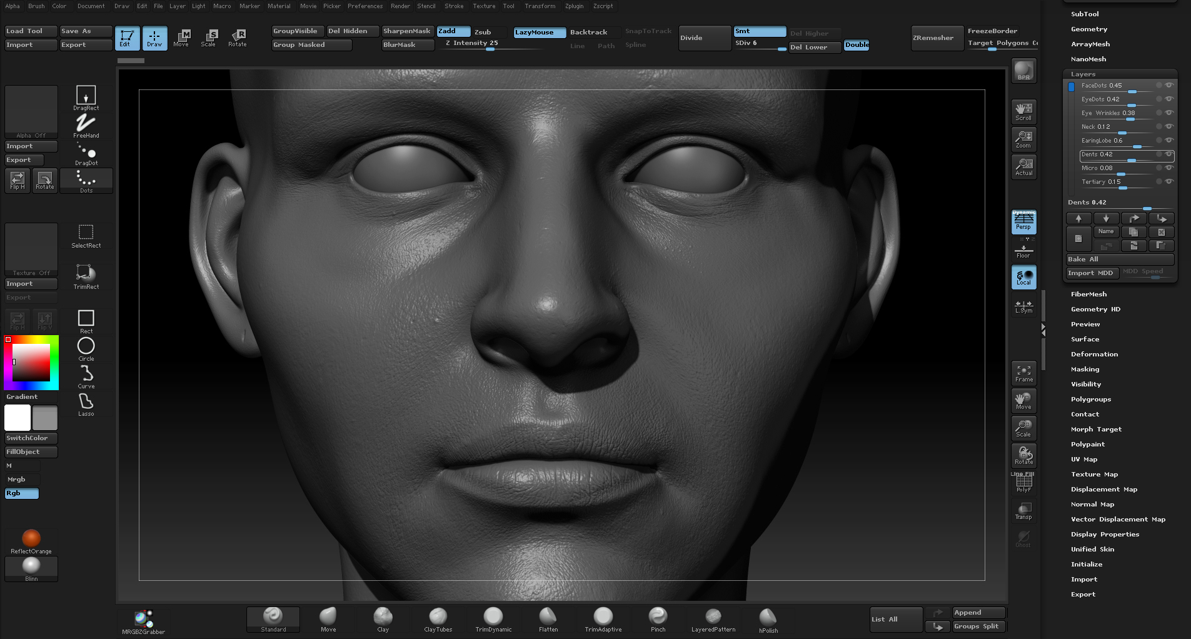Expand the Geometry section

pos(1089,29)
